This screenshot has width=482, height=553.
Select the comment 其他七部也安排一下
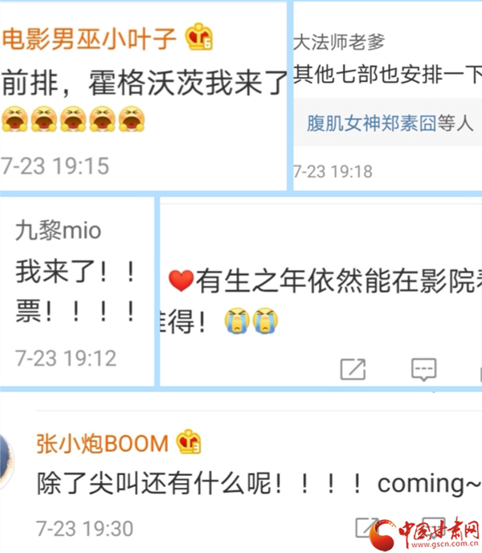(x=387, y=75)
